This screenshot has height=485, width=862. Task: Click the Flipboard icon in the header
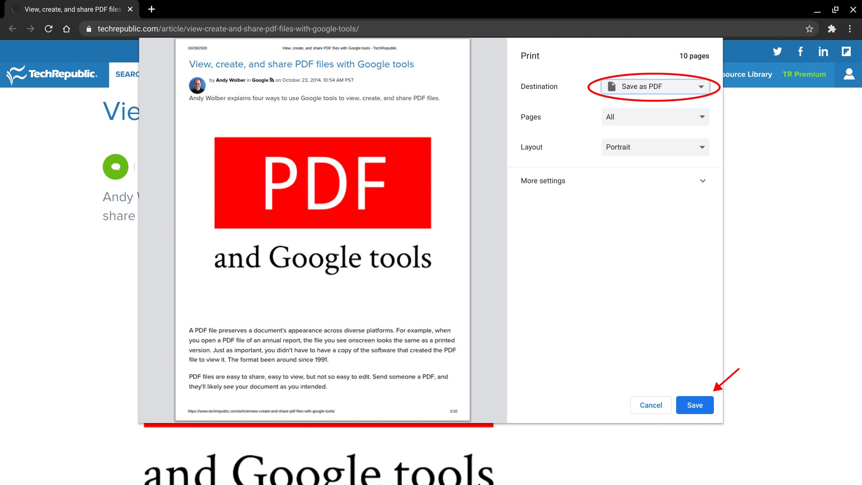847,51
